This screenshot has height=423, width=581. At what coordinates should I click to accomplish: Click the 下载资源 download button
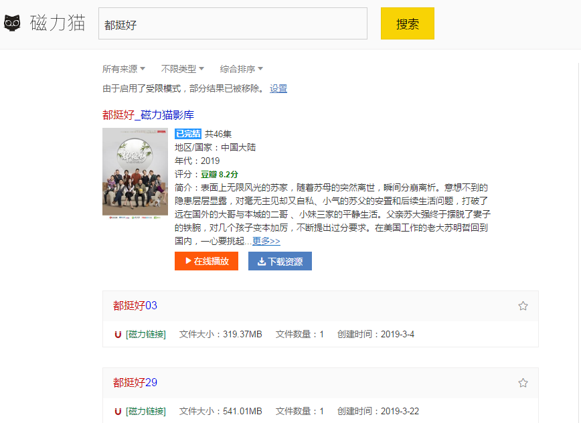(280, 261)
